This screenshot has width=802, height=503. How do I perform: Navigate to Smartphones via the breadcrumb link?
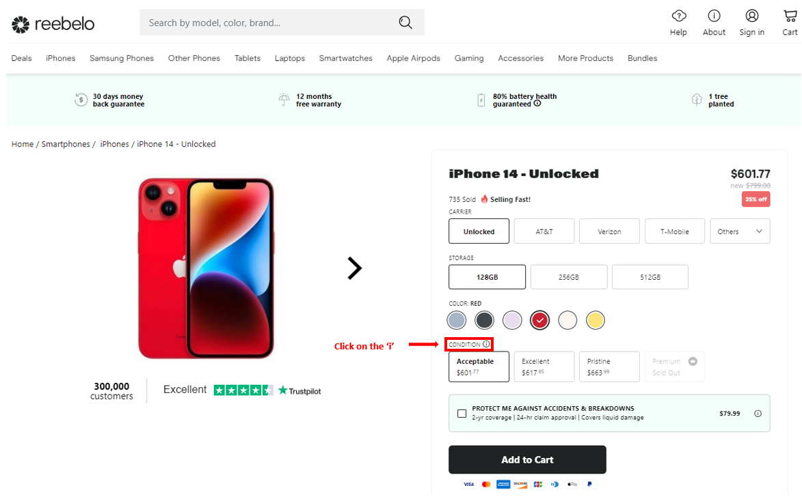pyautogui.click(x=65, y=144)
